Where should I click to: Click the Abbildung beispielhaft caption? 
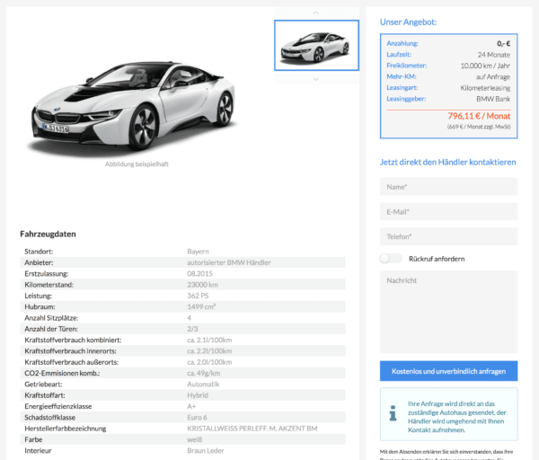coord(137,164)
